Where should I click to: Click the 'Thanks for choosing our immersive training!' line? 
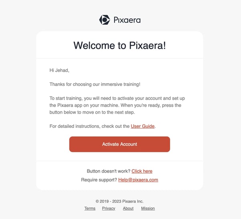click(95, 84)
